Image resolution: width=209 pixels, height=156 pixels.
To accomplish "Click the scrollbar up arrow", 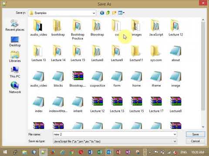I will (203, 19).
